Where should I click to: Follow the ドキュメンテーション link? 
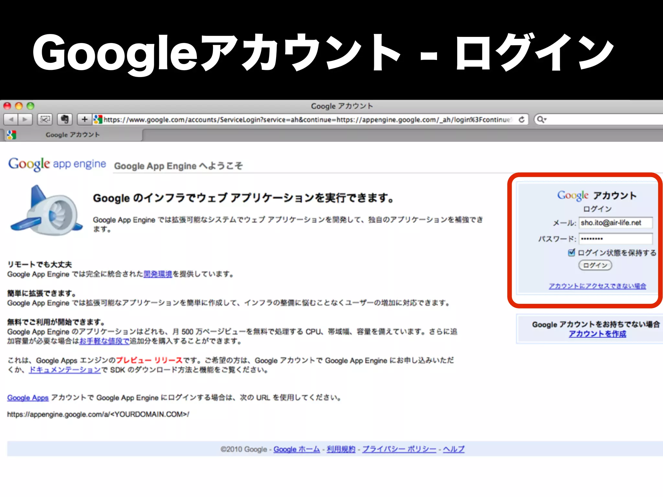click(x=65, y=370)
